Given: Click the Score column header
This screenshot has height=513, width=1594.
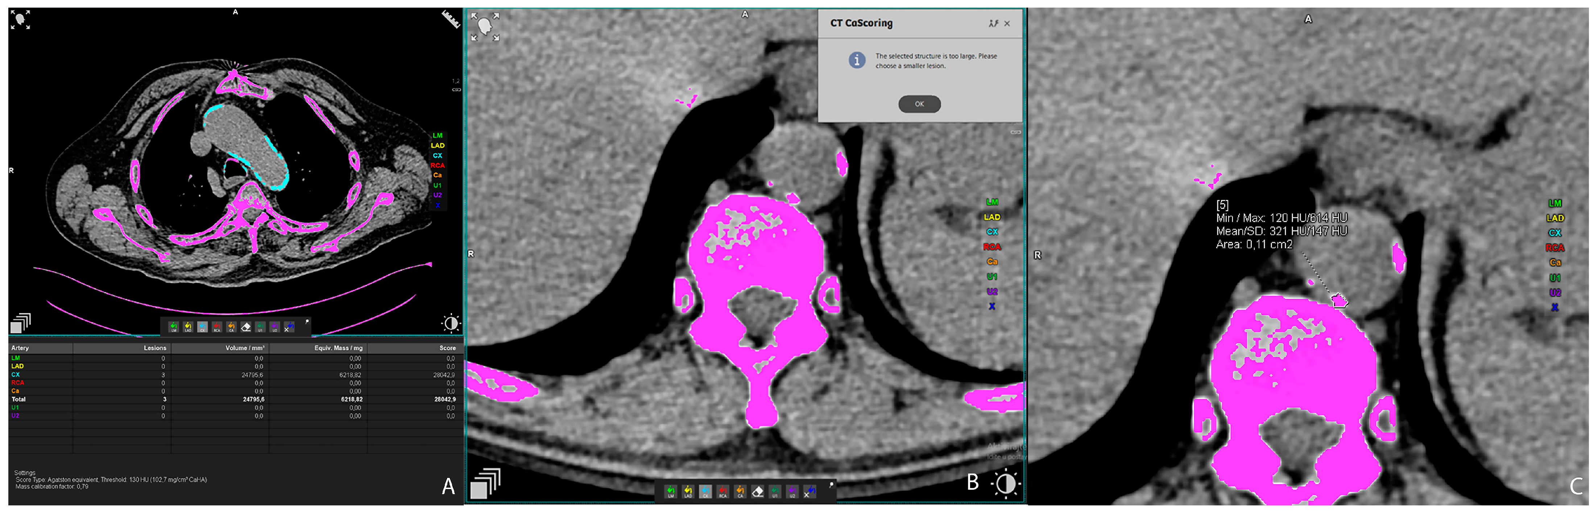Looking at the screenshot, I should (x=447, y=348).
